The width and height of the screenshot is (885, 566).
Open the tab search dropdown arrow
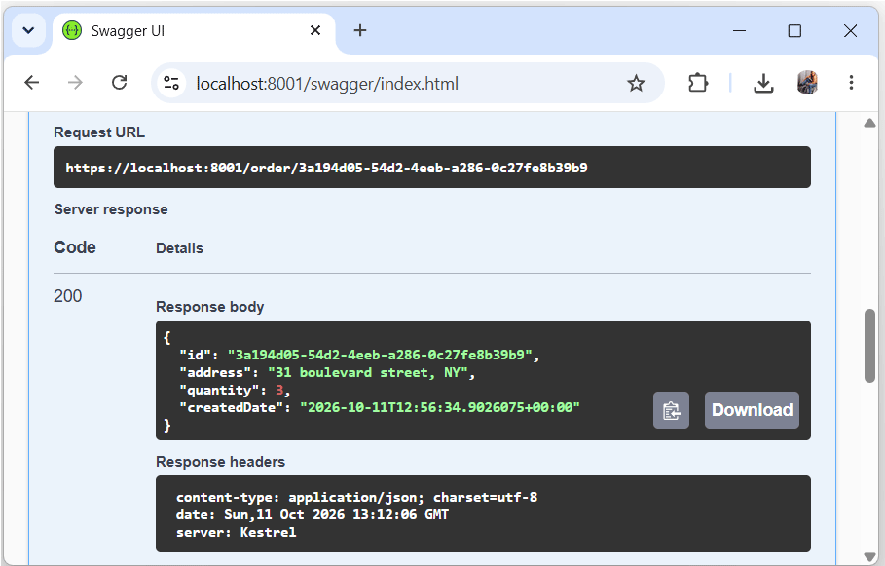pyautogui.click(x=28, y=30)
